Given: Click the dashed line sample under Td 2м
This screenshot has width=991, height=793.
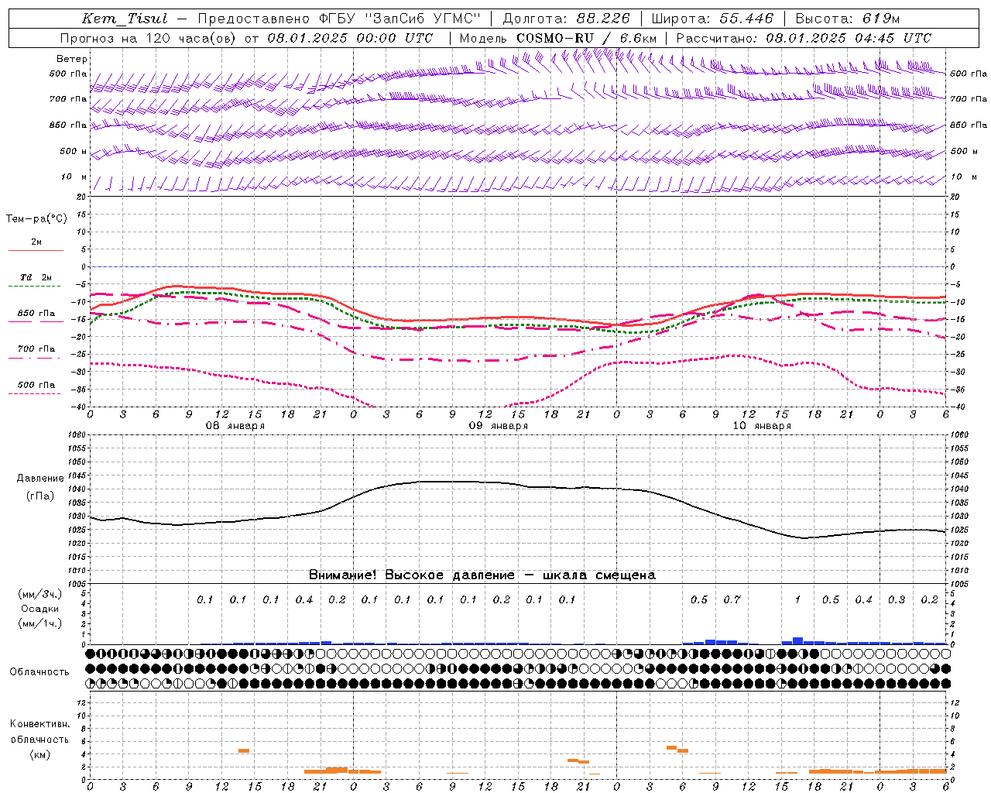Looking at the screenshot, I should (36, 287).
